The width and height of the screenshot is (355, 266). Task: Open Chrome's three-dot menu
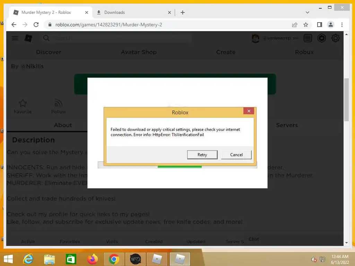tap(342, 25)
